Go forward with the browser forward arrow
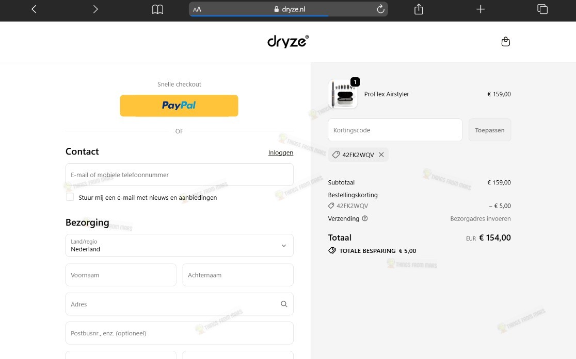Viewport: 576px width, 359px height. coord(95,9)
